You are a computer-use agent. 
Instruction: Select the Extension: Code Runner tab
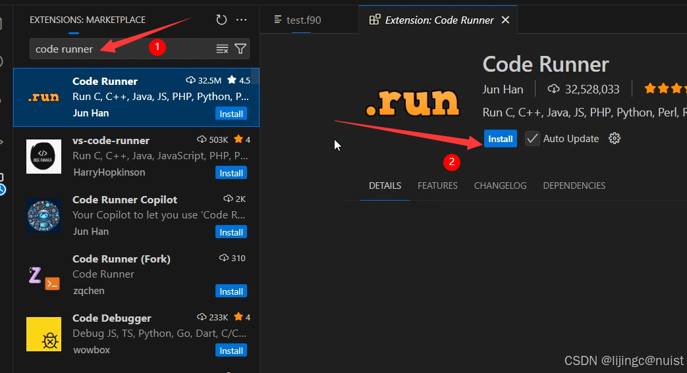(439, 20)
